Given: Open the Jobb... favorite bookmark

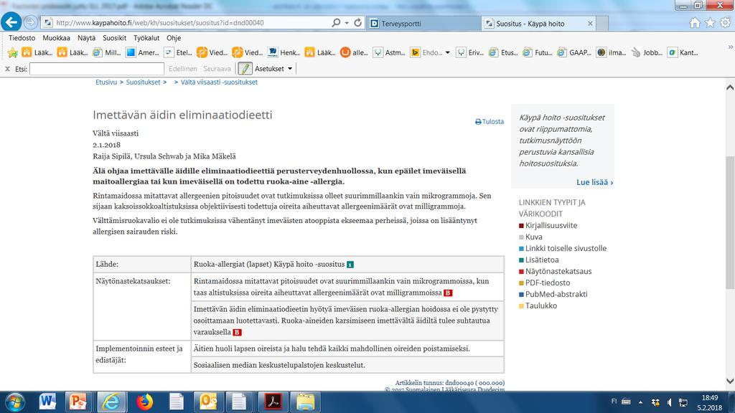Looking at the screenshot, I should (x=647, y=52).
